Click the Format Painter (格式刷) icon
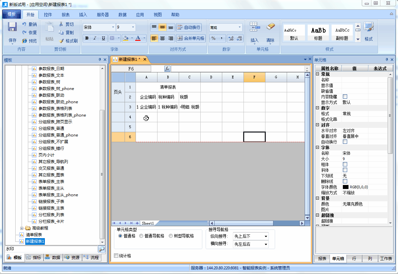Viewport: 398px width, 274px height. click(61, 41)
